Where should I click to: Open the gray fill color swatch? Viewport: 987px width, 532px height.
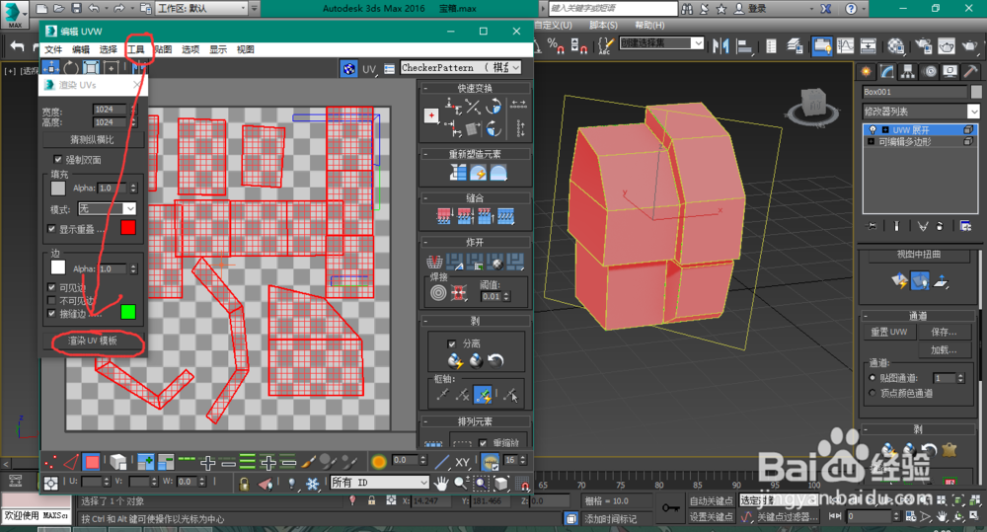pos(58,188)
